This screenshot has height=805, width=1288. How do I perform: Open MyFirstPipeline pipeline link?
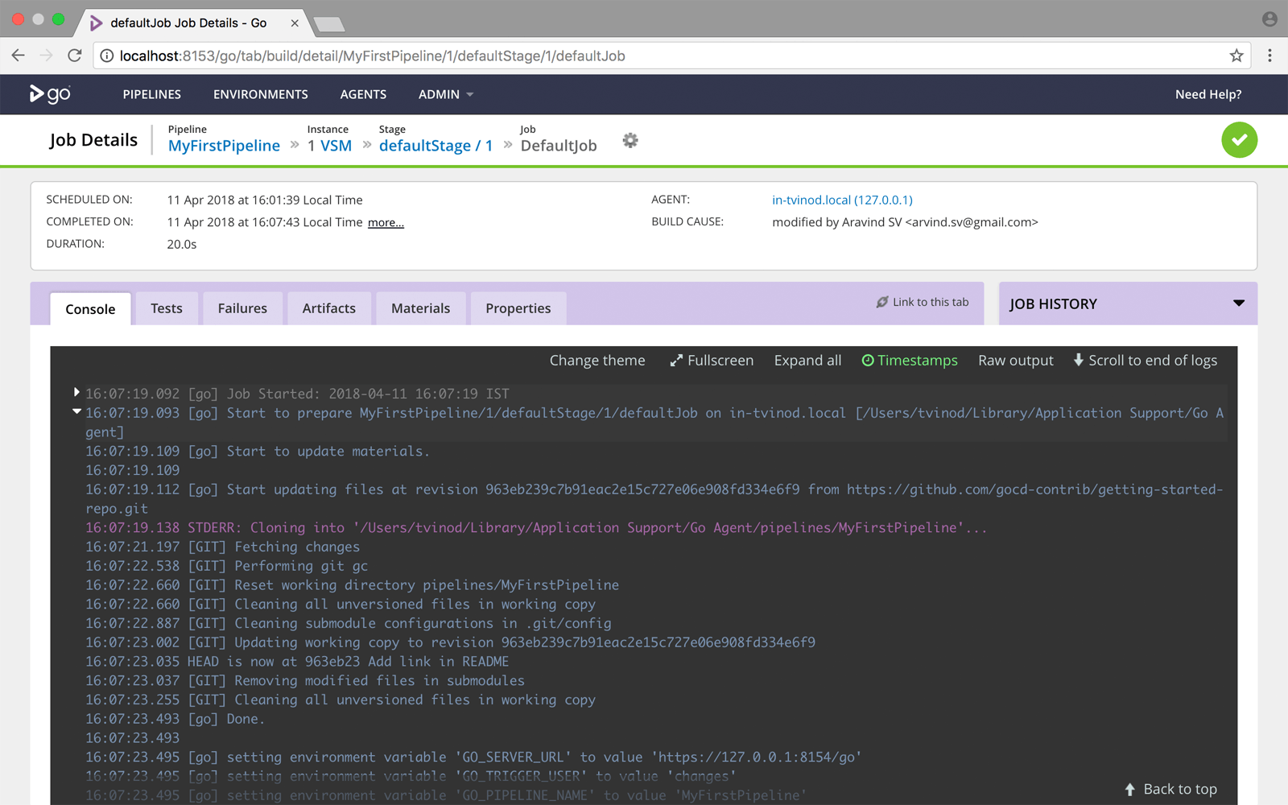(x=224, y=146)
